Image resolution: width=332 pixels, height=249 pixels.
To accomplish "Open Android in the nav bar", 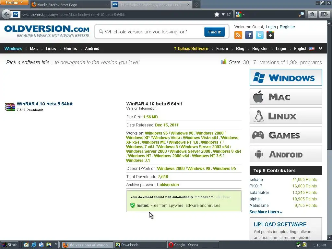I will [92, 49].
